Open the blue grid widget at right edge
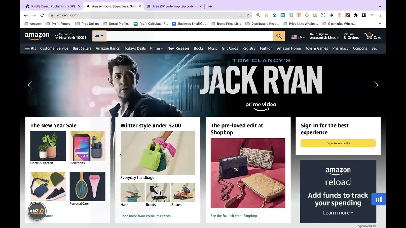The image size is (406, 228). click(x=378, y=199)
